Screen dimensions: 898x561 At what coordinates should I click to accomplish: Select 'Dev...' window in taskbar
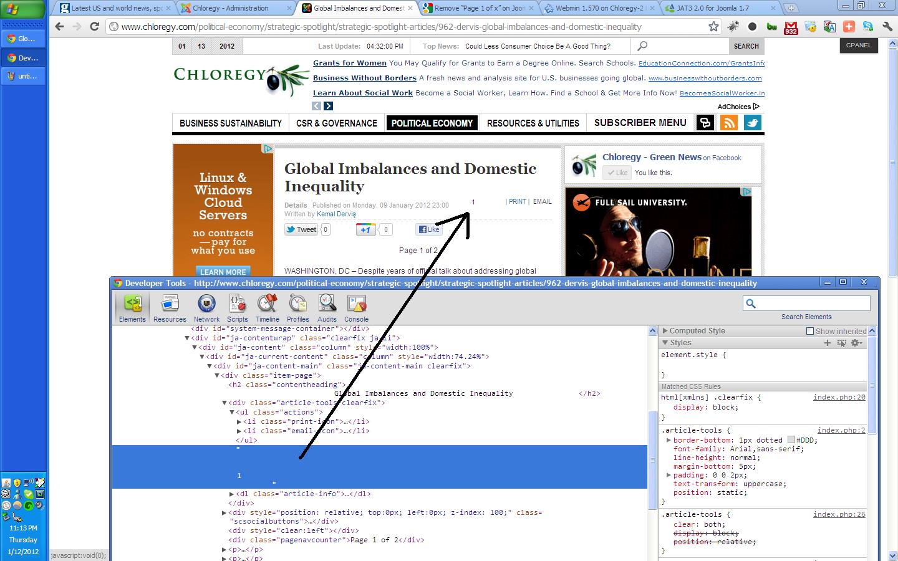[x=23, y=57]
